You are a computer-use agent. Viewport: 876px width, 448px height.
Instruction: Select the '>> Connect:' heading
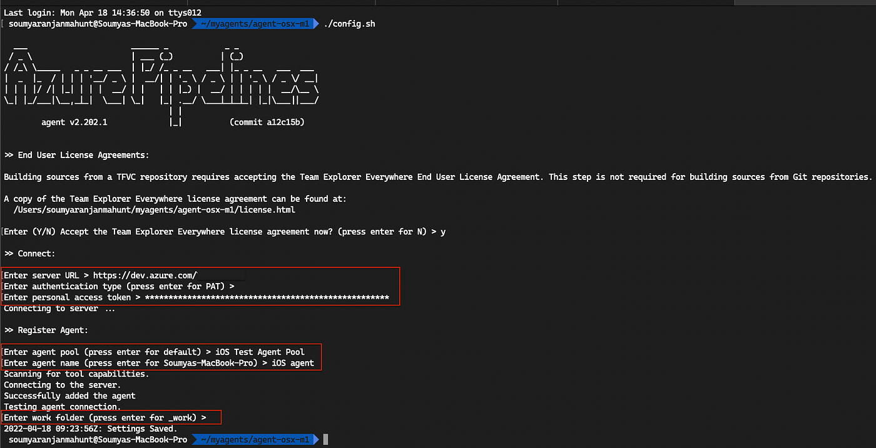coord(29,254)
